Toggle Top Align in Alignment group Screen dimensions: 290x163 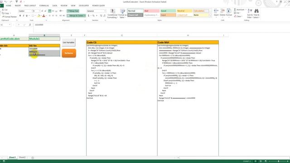pos(49,11)
